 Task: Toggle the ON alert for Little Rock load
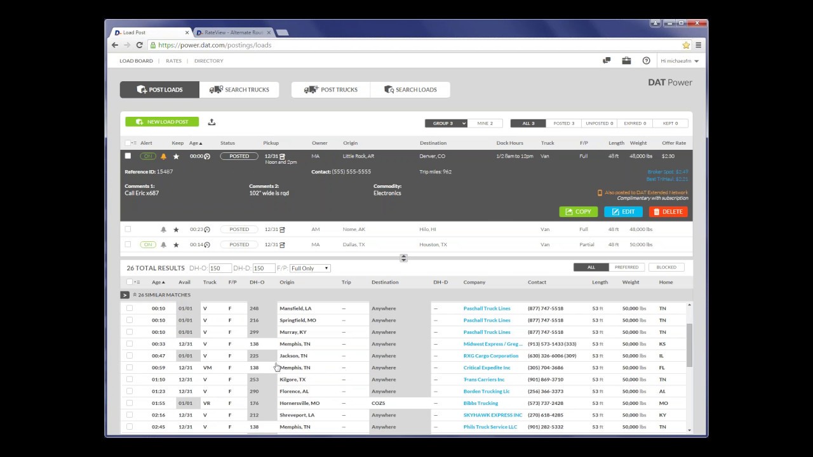click(x=148, y=156)
